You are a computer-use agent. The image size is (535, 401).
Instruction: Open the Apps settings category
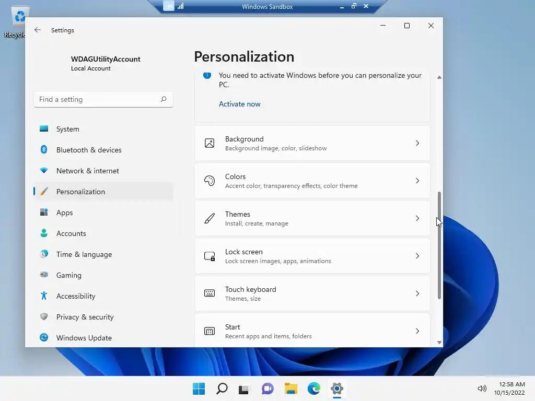103,213
